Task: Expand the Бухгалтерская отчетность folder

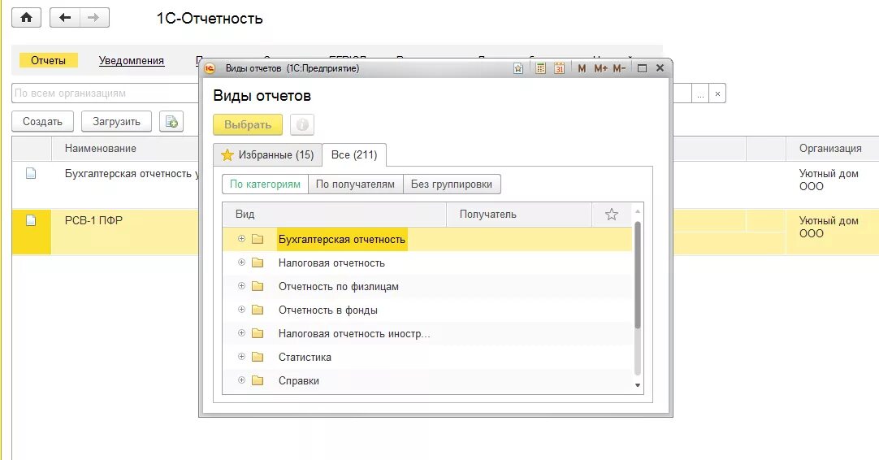Action: pos(241,238)
